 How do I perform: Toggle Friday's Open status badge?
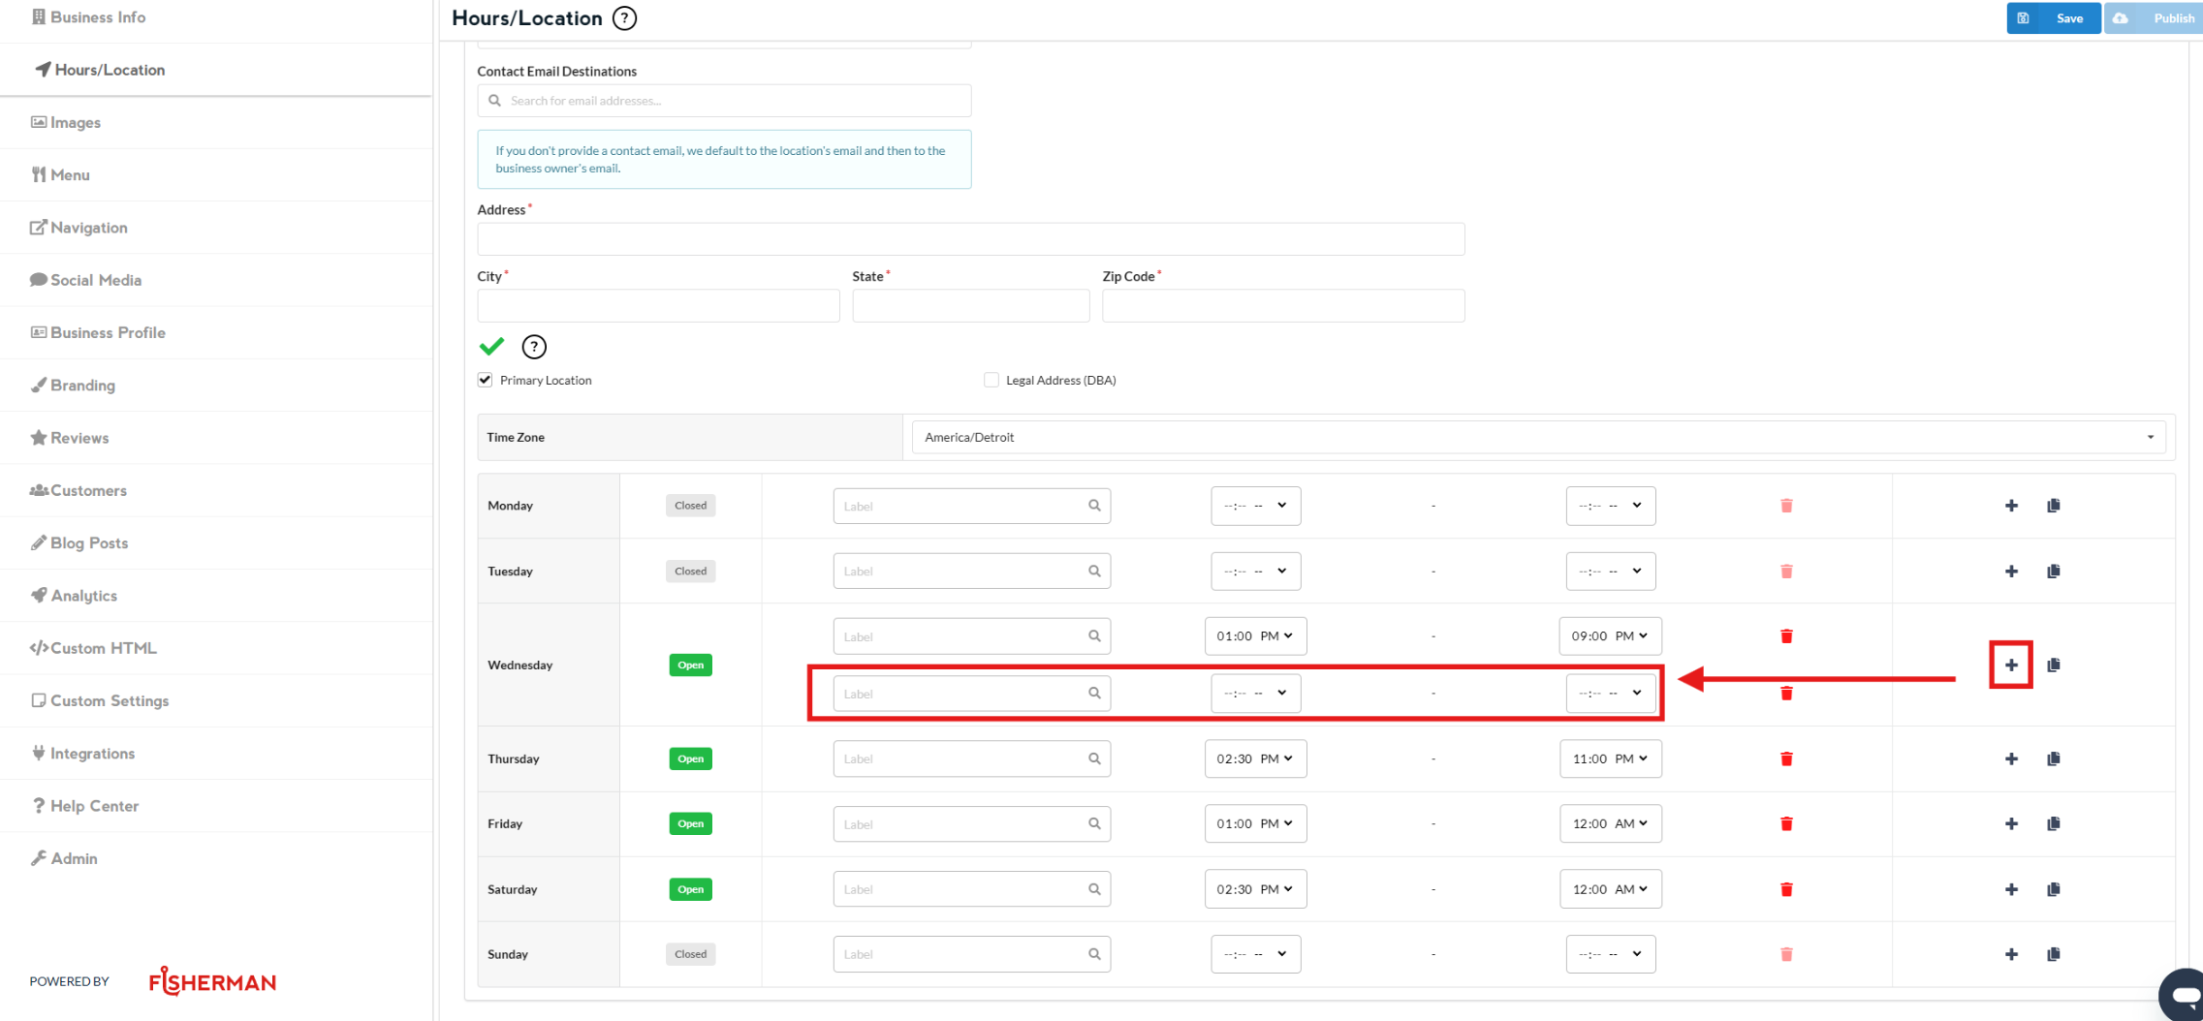coord(690,823)
